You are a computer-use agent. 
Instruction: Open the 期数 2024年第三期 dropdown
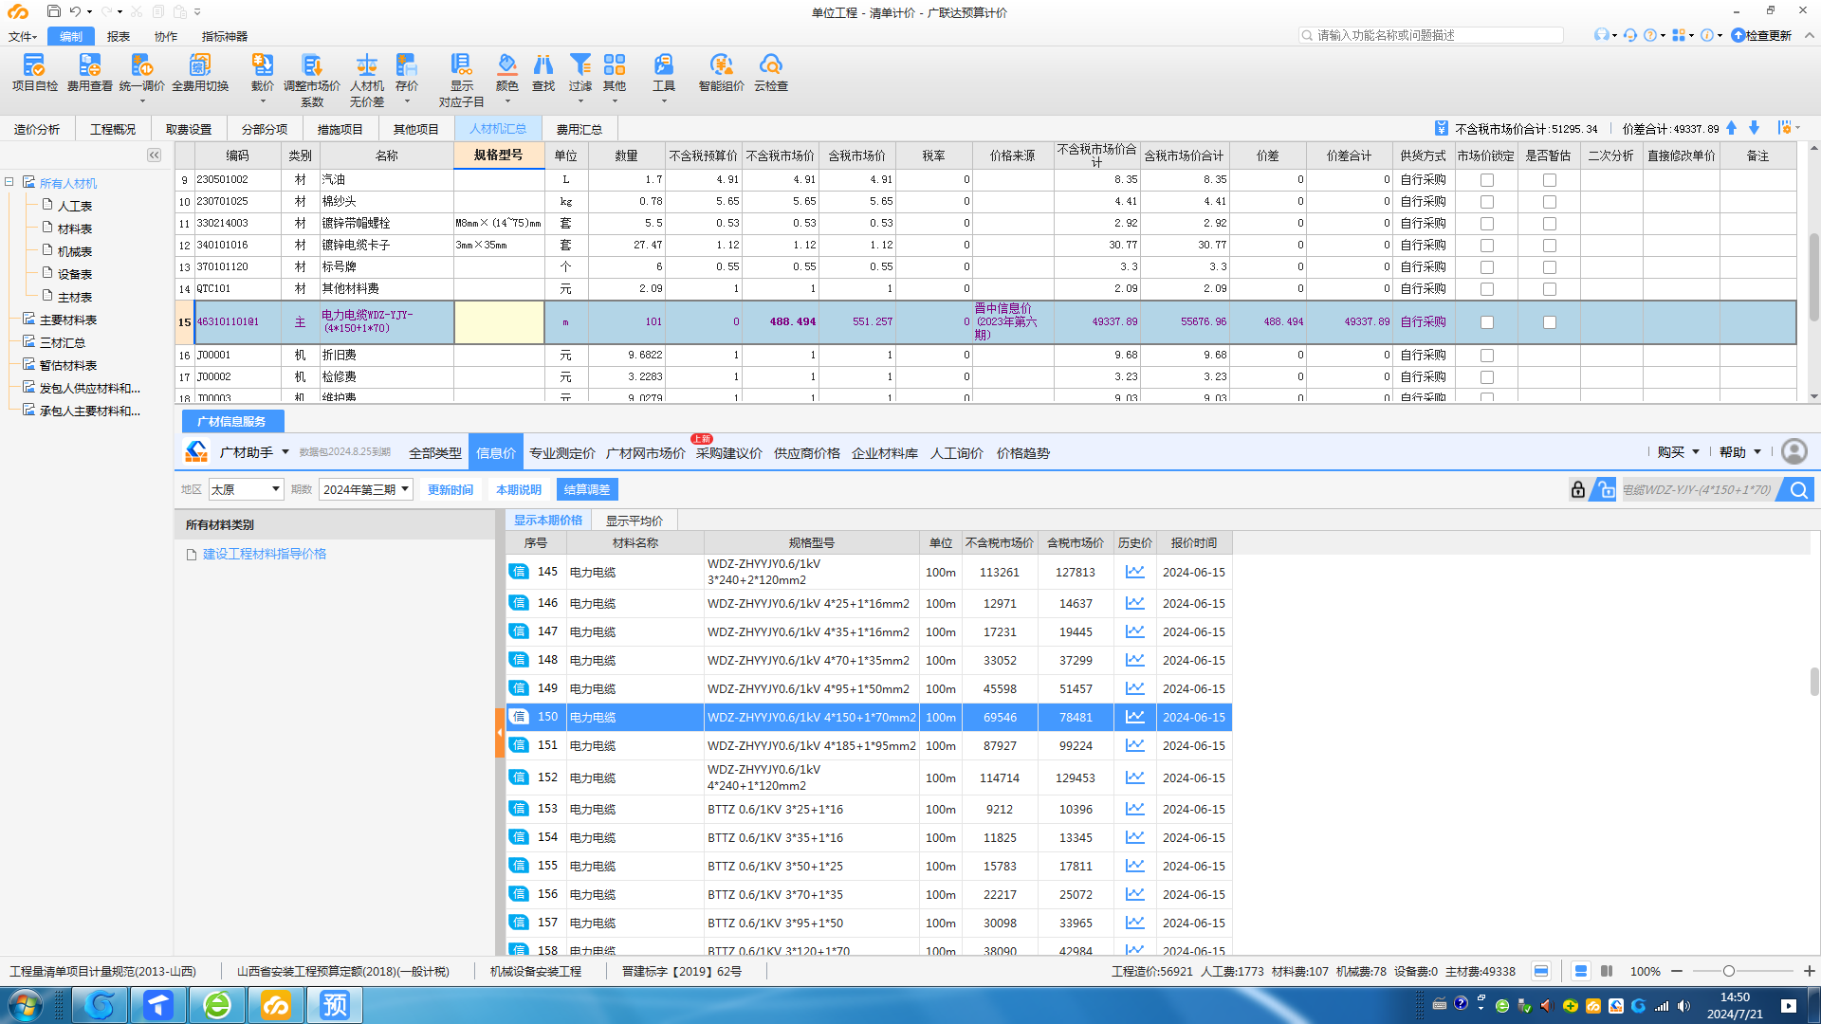(x=365, y=489)
